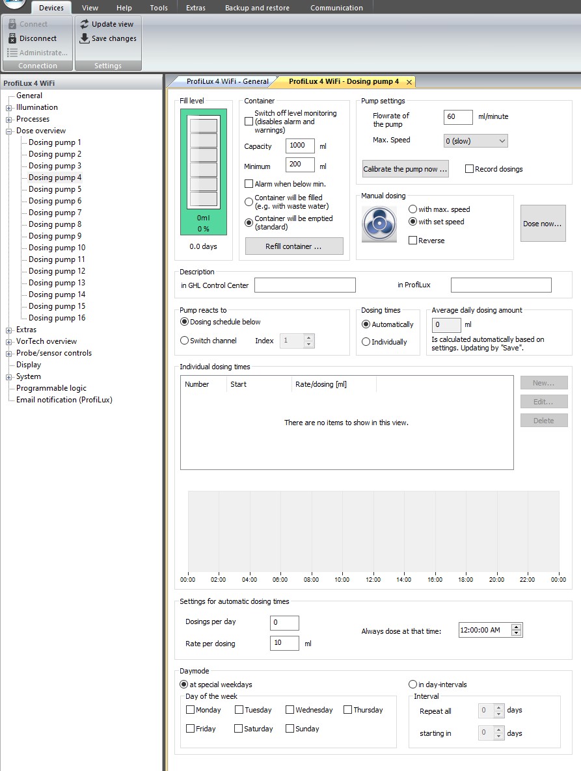Check the Wednesday checkbox

tap(290, 709)
